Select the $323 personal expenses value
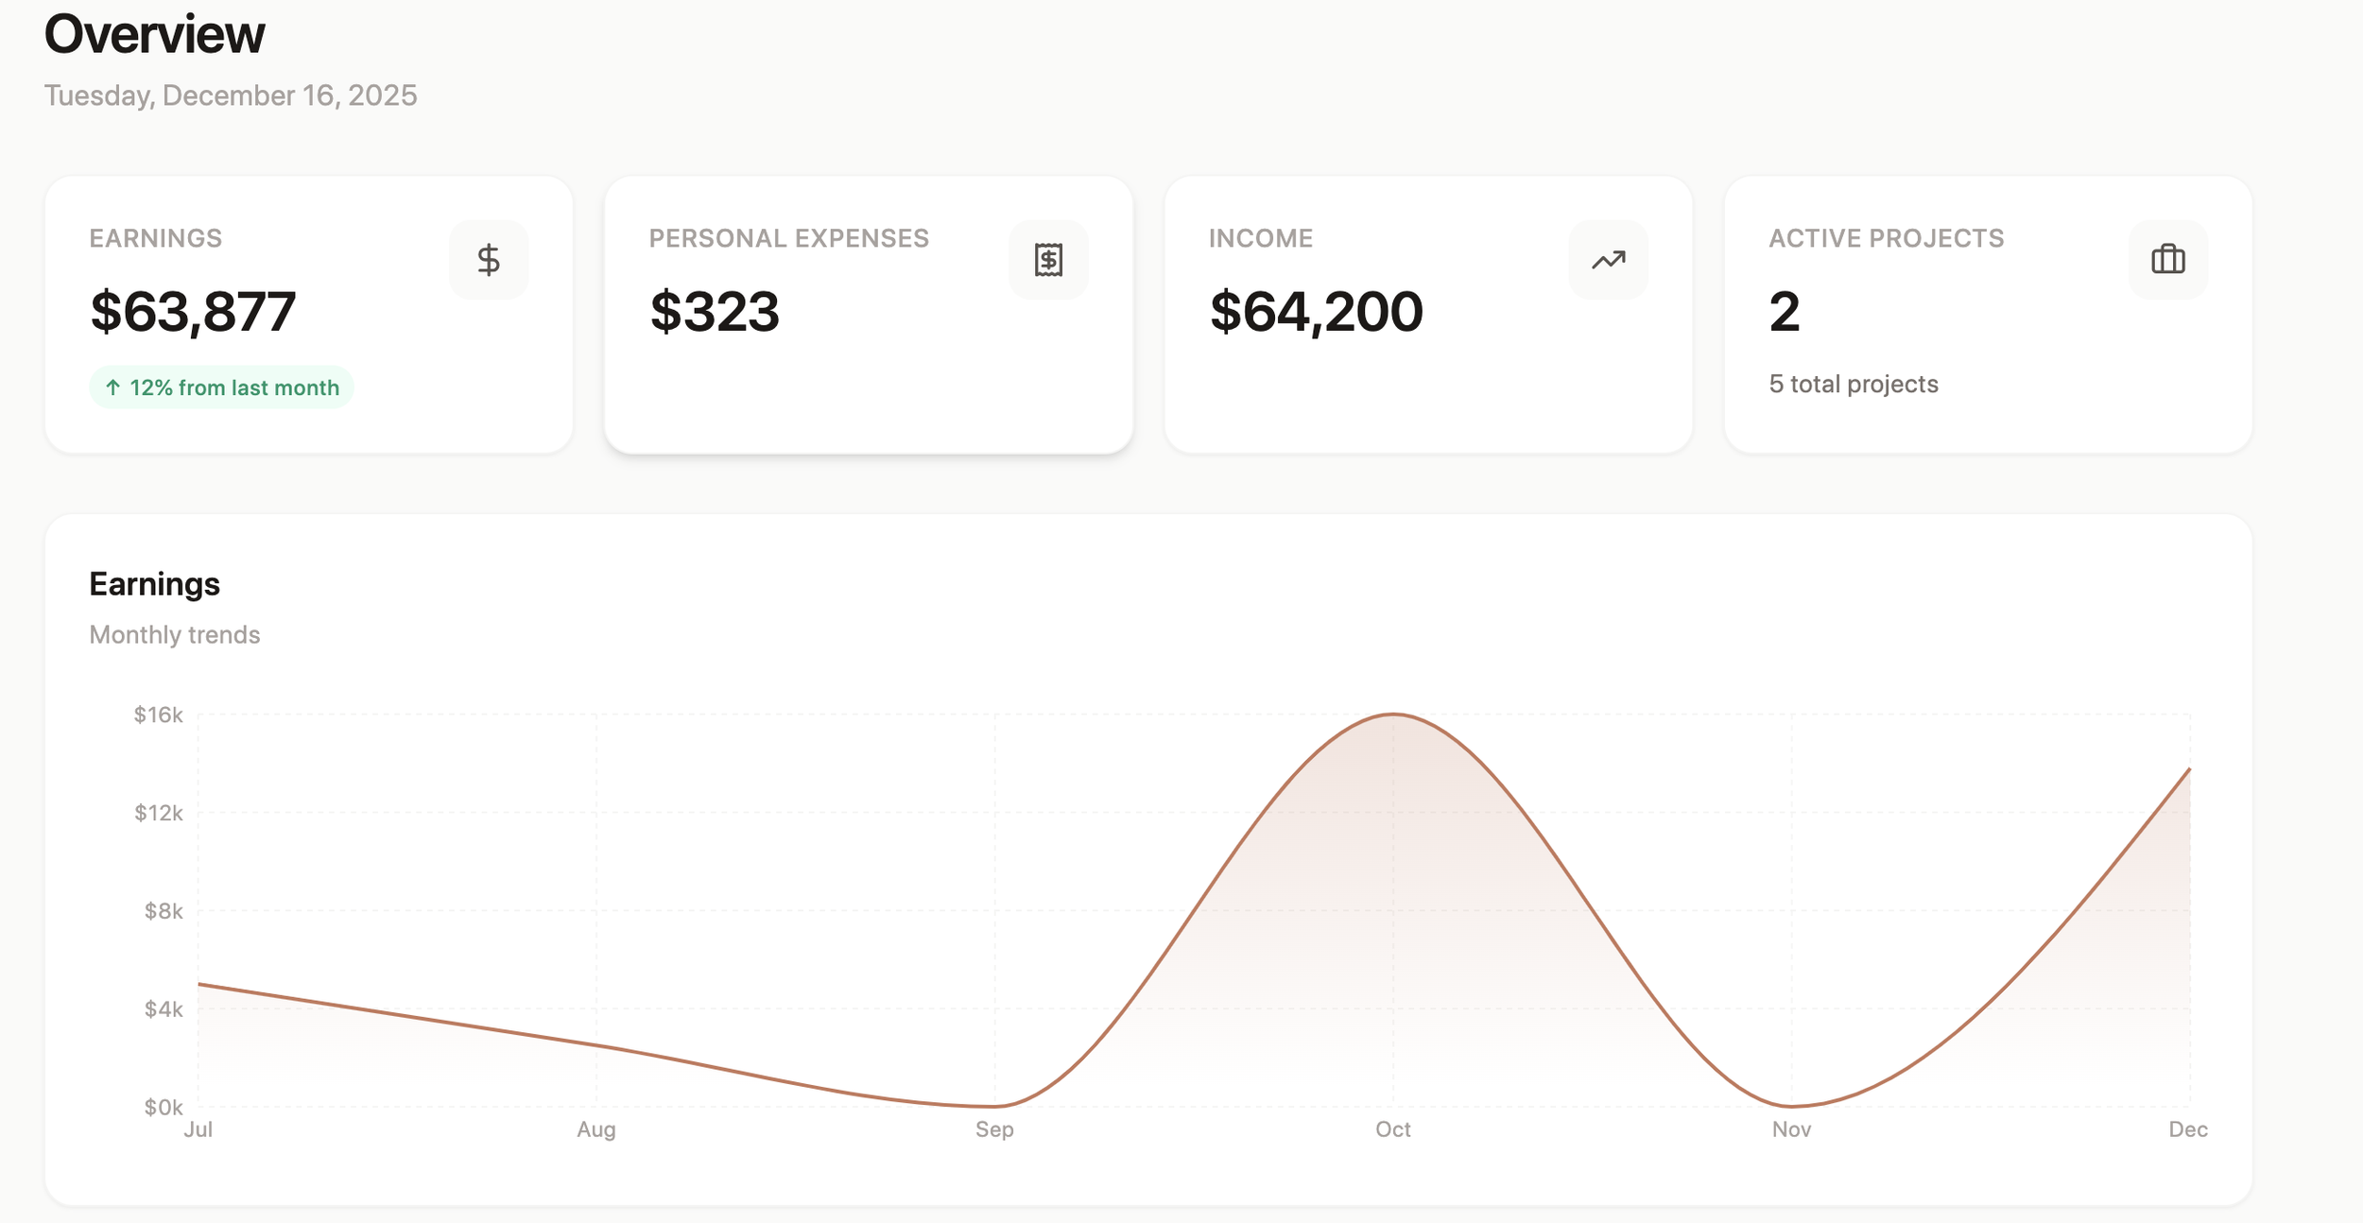2363x1223 pixels. 715,312
